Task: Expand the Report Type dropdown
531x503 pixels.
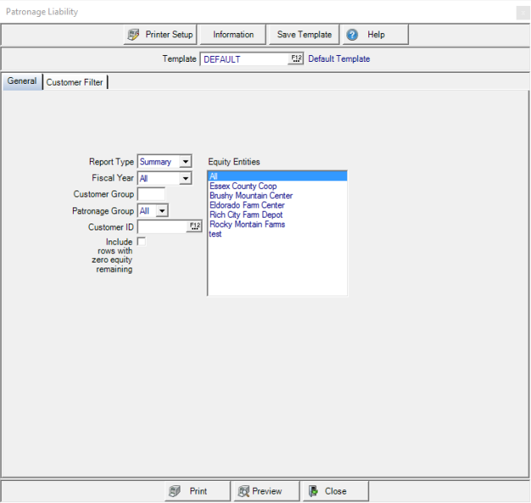Action: pos(185,162)
